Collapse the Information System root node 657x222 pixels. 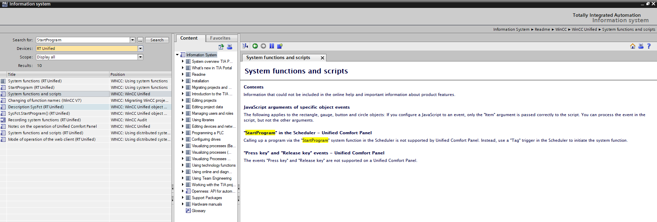177,55
